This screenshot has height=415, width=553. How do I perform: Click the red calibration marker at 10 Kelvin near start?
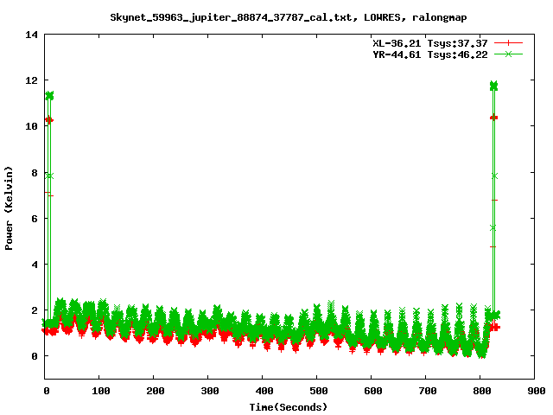point(49,120)
